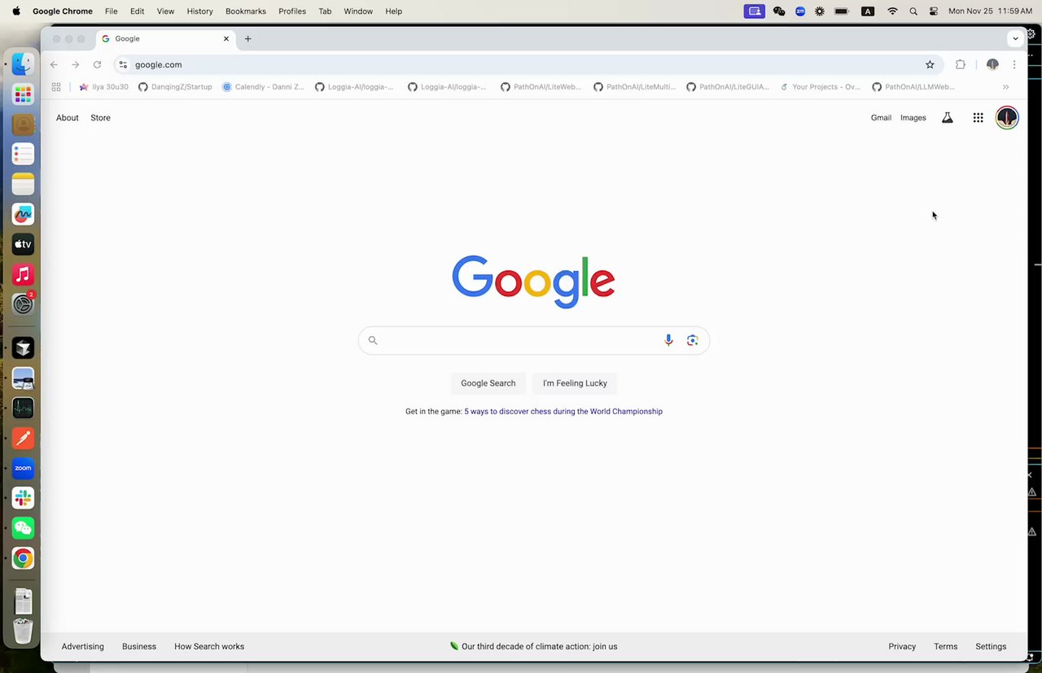
Task: Open Slack from the dock
Action: coord(23,498)
